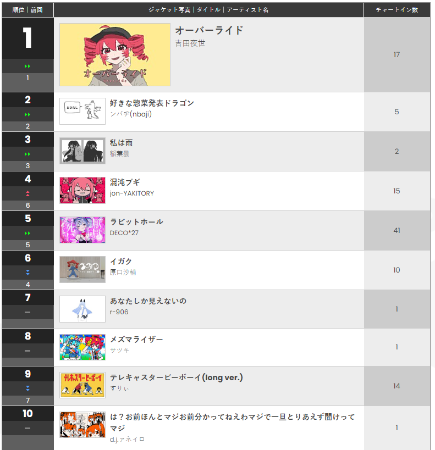
Task: Click the title 混沌ブギ
Action: 125,182
